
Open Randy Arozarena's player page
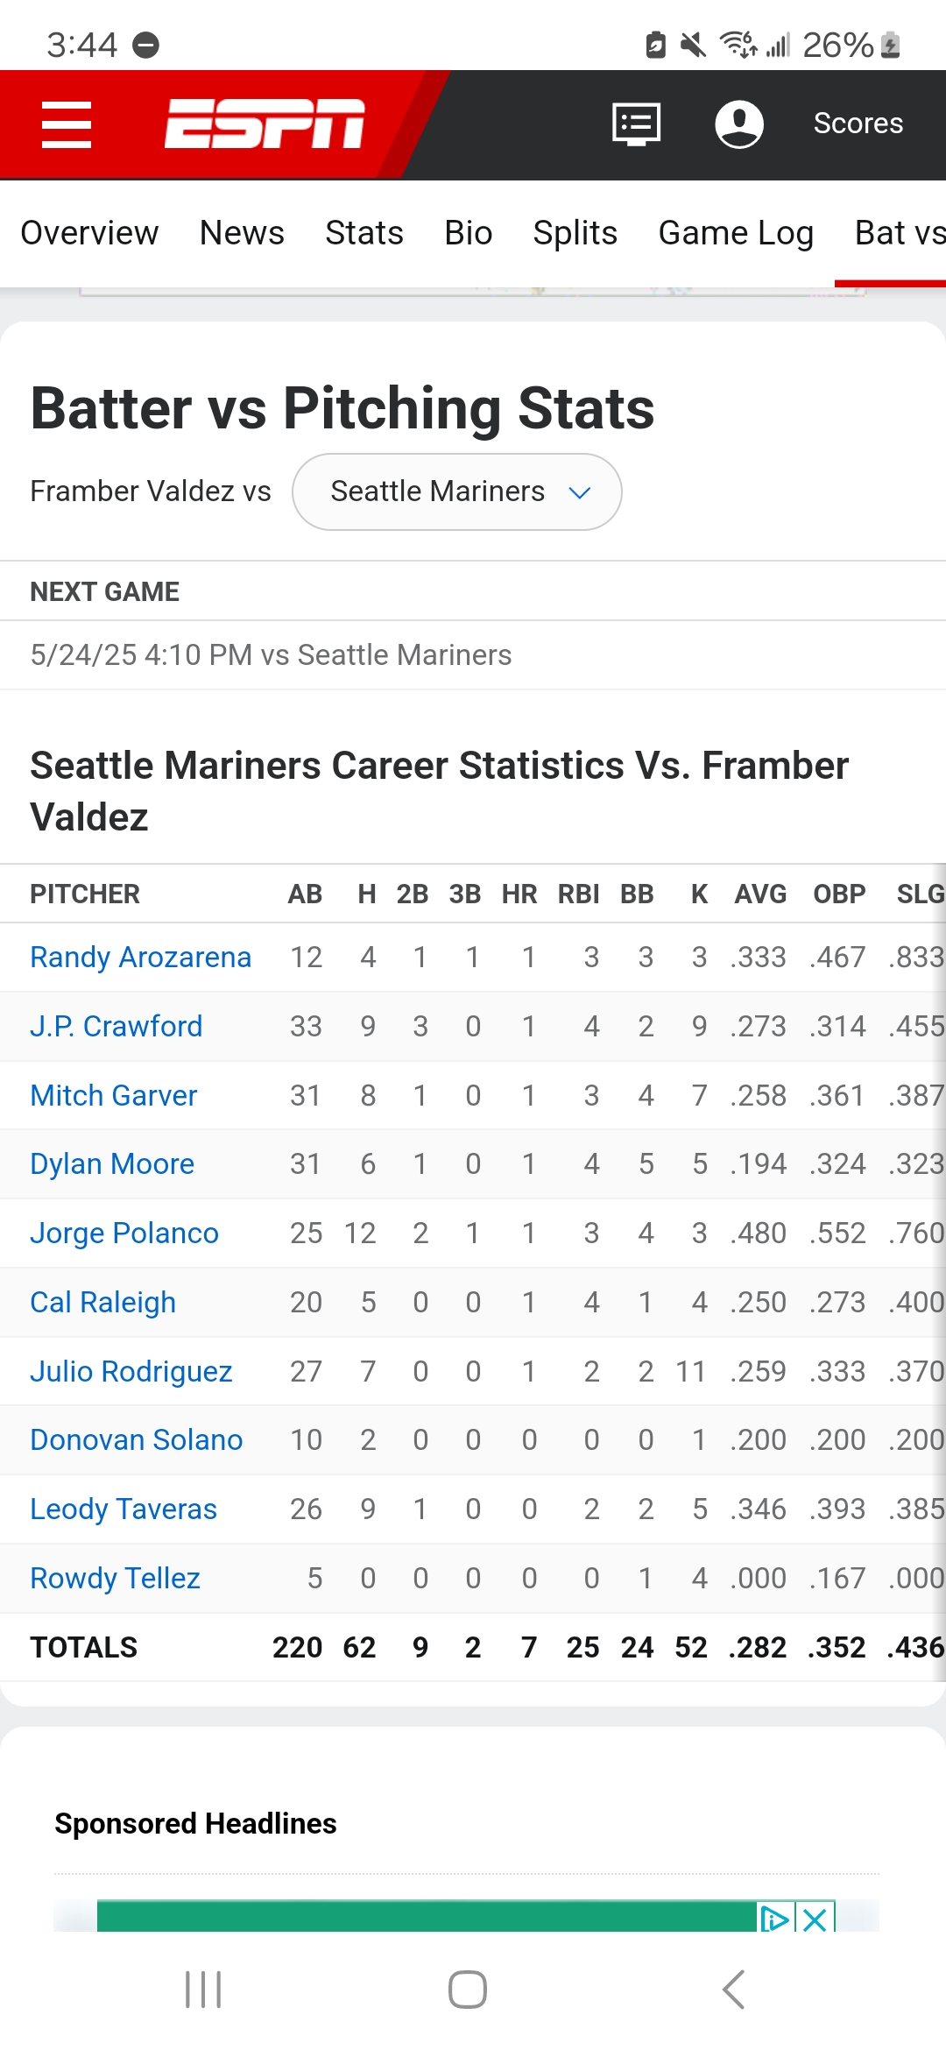141,958
